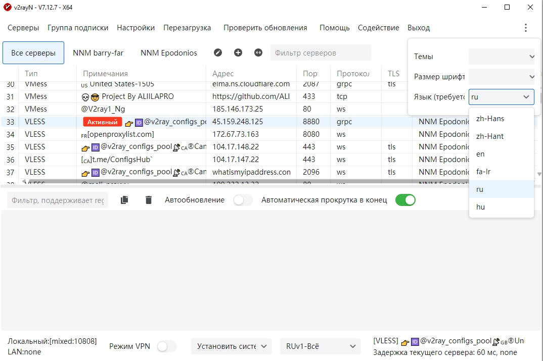The height and width of the screenshot is (361, 543).
Task: Switch to the Все серверы tab
Action: 33,53
